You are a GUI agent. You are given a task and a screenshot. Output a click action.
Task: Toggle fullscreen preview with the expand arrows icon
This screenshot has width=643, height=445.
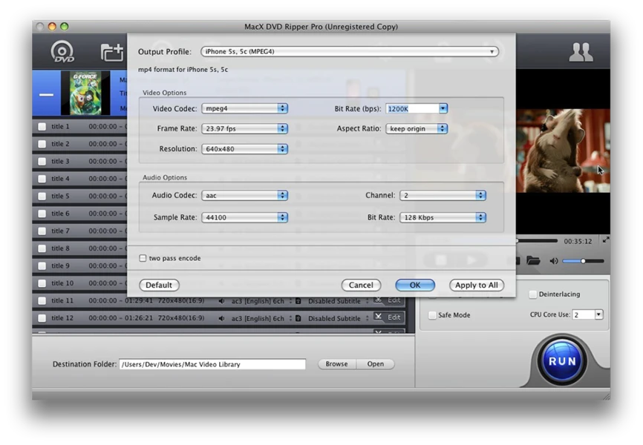tap(606, 240)
